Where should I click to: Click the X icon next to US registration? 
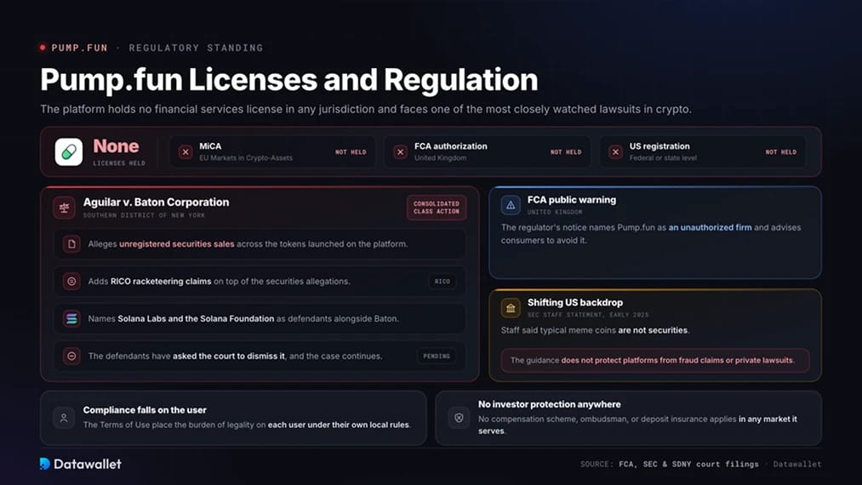[x=615, y=151]
